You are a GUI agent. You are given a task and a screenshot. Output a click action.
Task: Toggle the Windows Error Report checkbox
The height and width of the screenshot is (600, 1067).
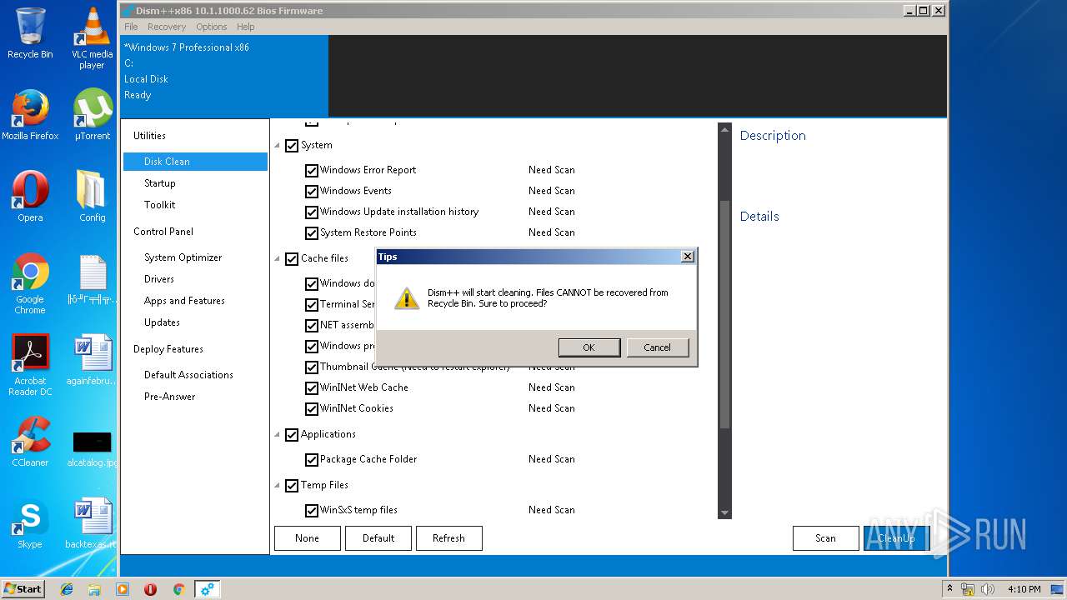click(x=312, y=171)
